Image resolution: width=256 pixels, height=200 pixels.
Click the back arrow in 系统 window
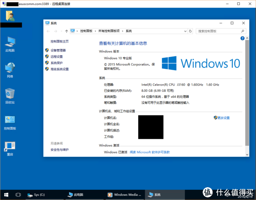(48, 31)
